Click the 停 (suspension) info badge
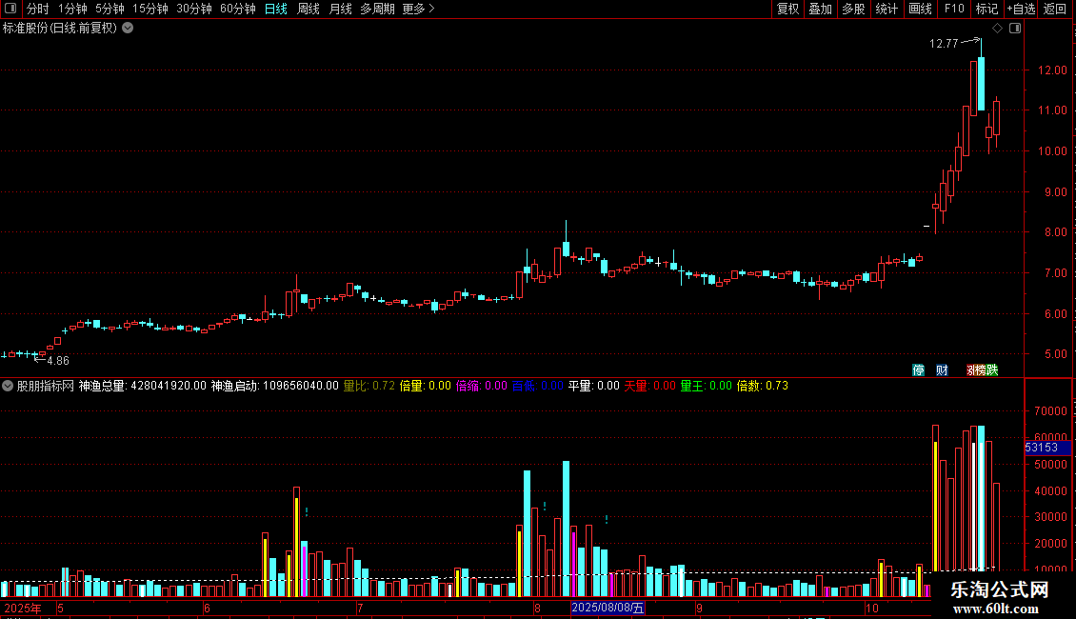The image size is (1076, 619). [918, 369]
